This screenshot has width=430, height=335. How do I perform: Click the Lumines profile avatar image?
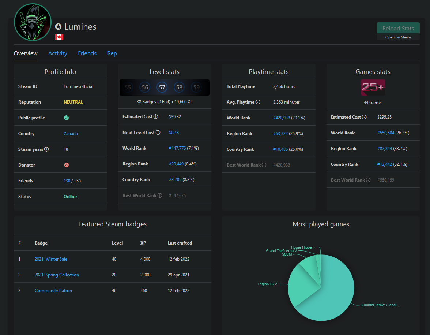[33, 22]
